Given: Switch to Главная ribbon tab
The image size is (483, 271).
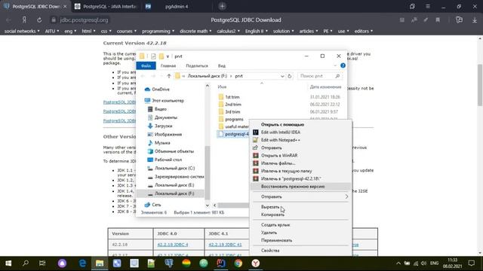Looking at the screenshot, I should point(168,65).
